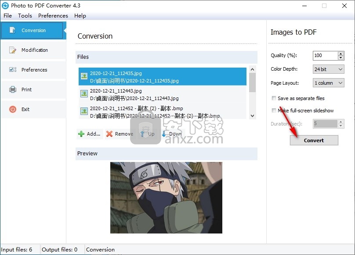The width and height of the screenshot is (355, 255).
Task: Click the Up arrow icon
Action: click(142, 134)
